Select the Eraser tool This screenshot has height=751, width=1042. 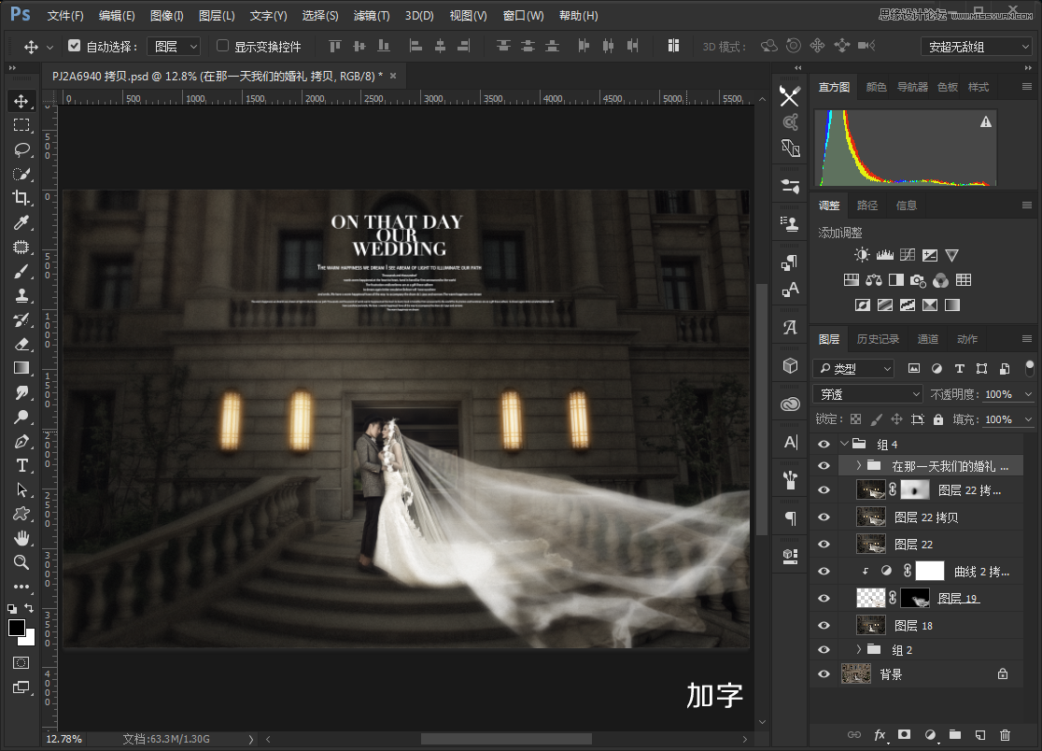(21, 344)
